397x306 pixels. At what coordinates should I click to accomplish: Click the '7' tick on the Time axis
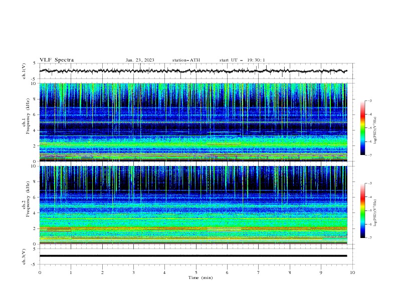259,272
